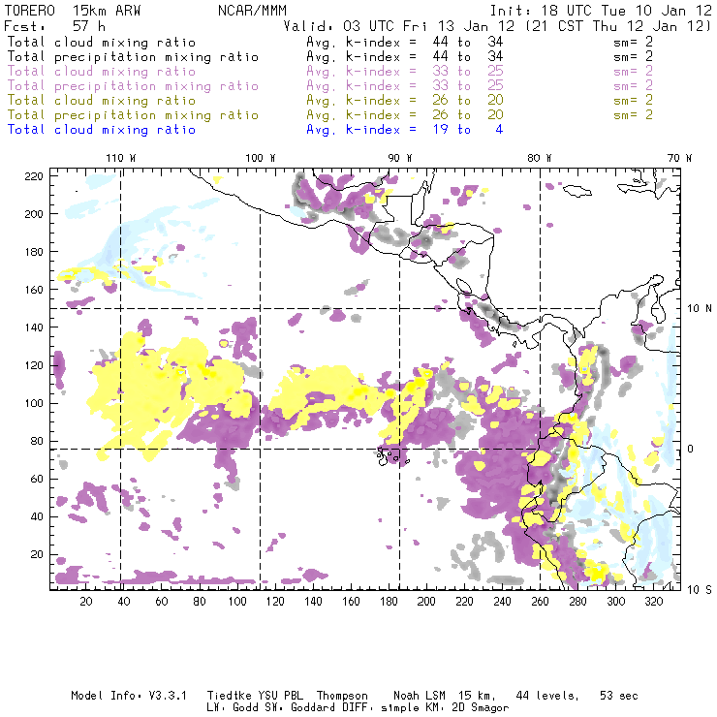Click the blue "Avg. k-index = 19 to 4" text
Viewport: 717px width, 717px height.
point(405,130)
